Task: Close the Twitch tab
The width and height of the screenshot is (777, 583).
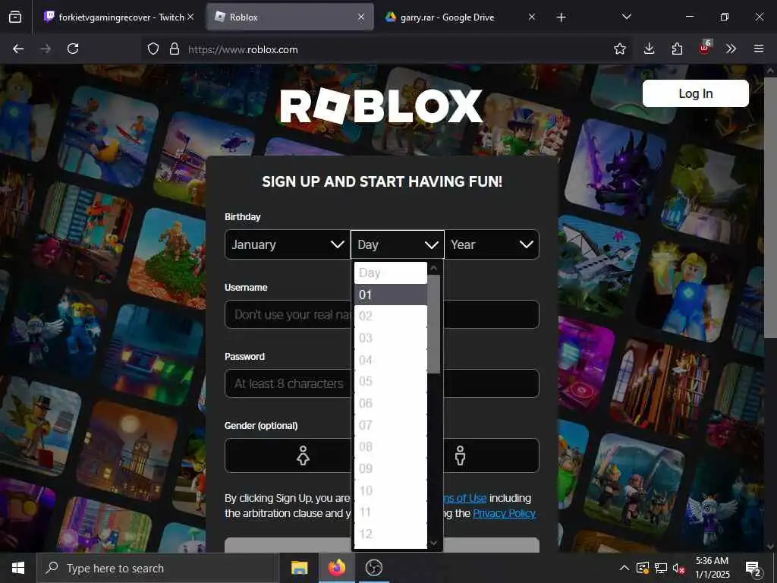Action: 190,17
